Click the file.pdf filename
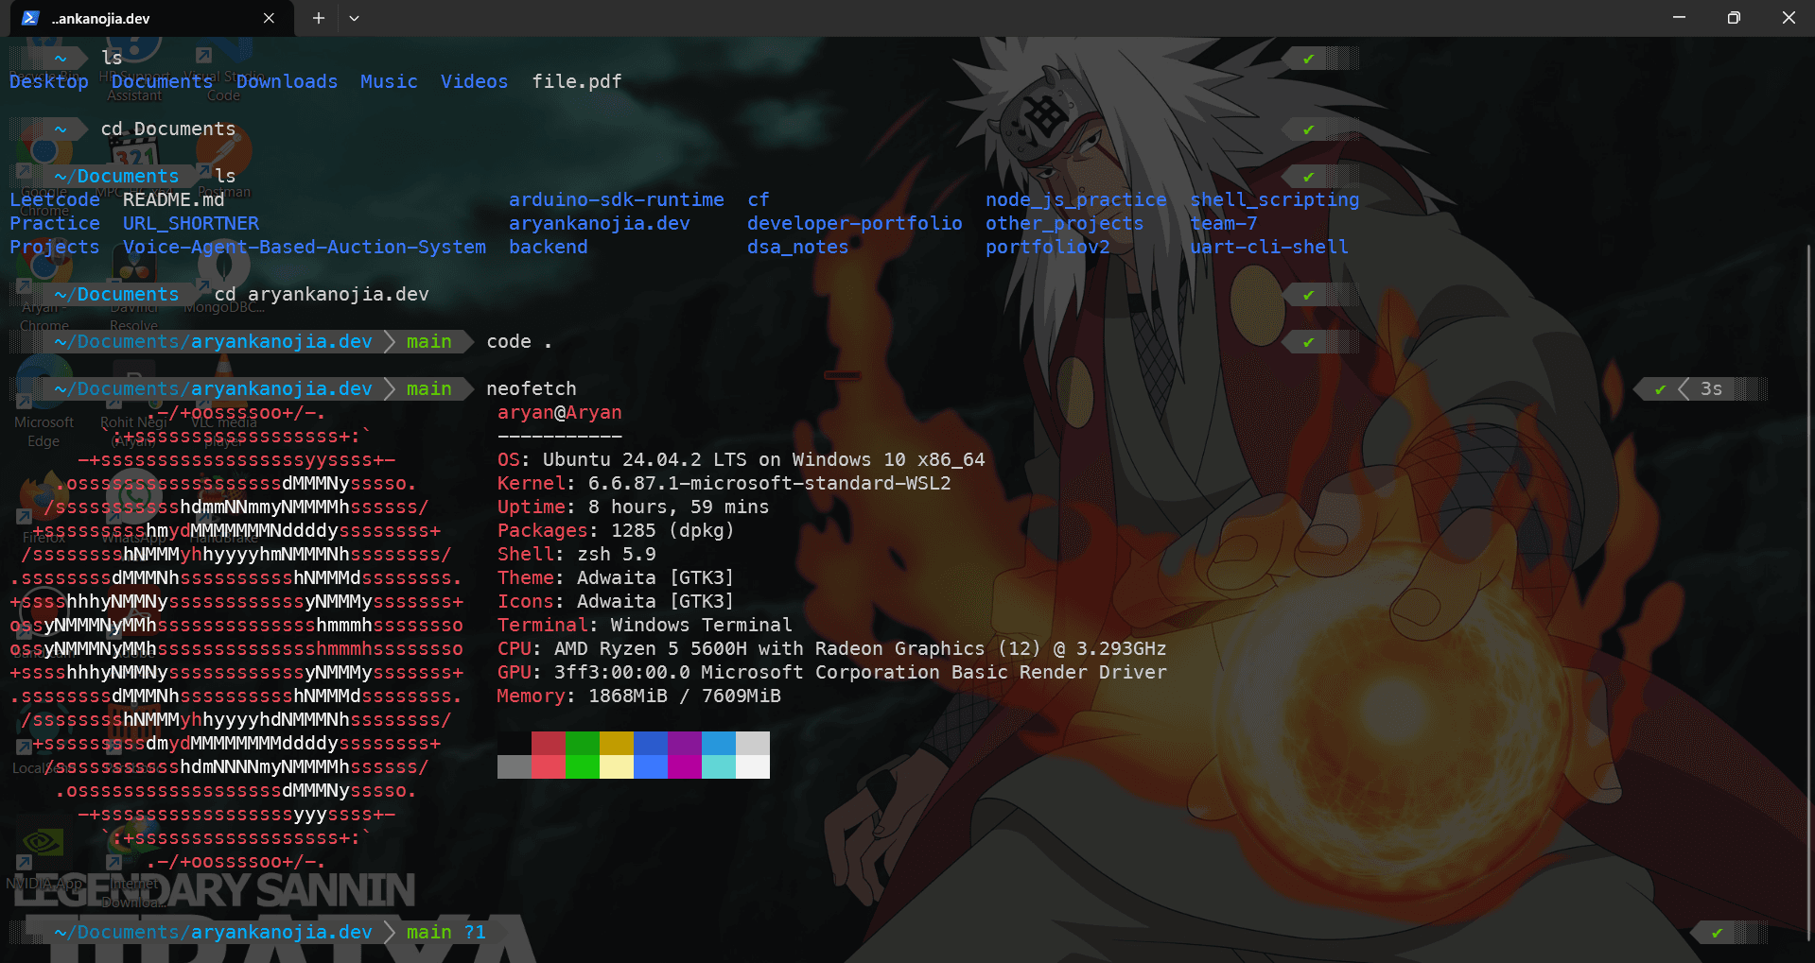Screen dimensions: 1815x963 click(x=577, y=81)
